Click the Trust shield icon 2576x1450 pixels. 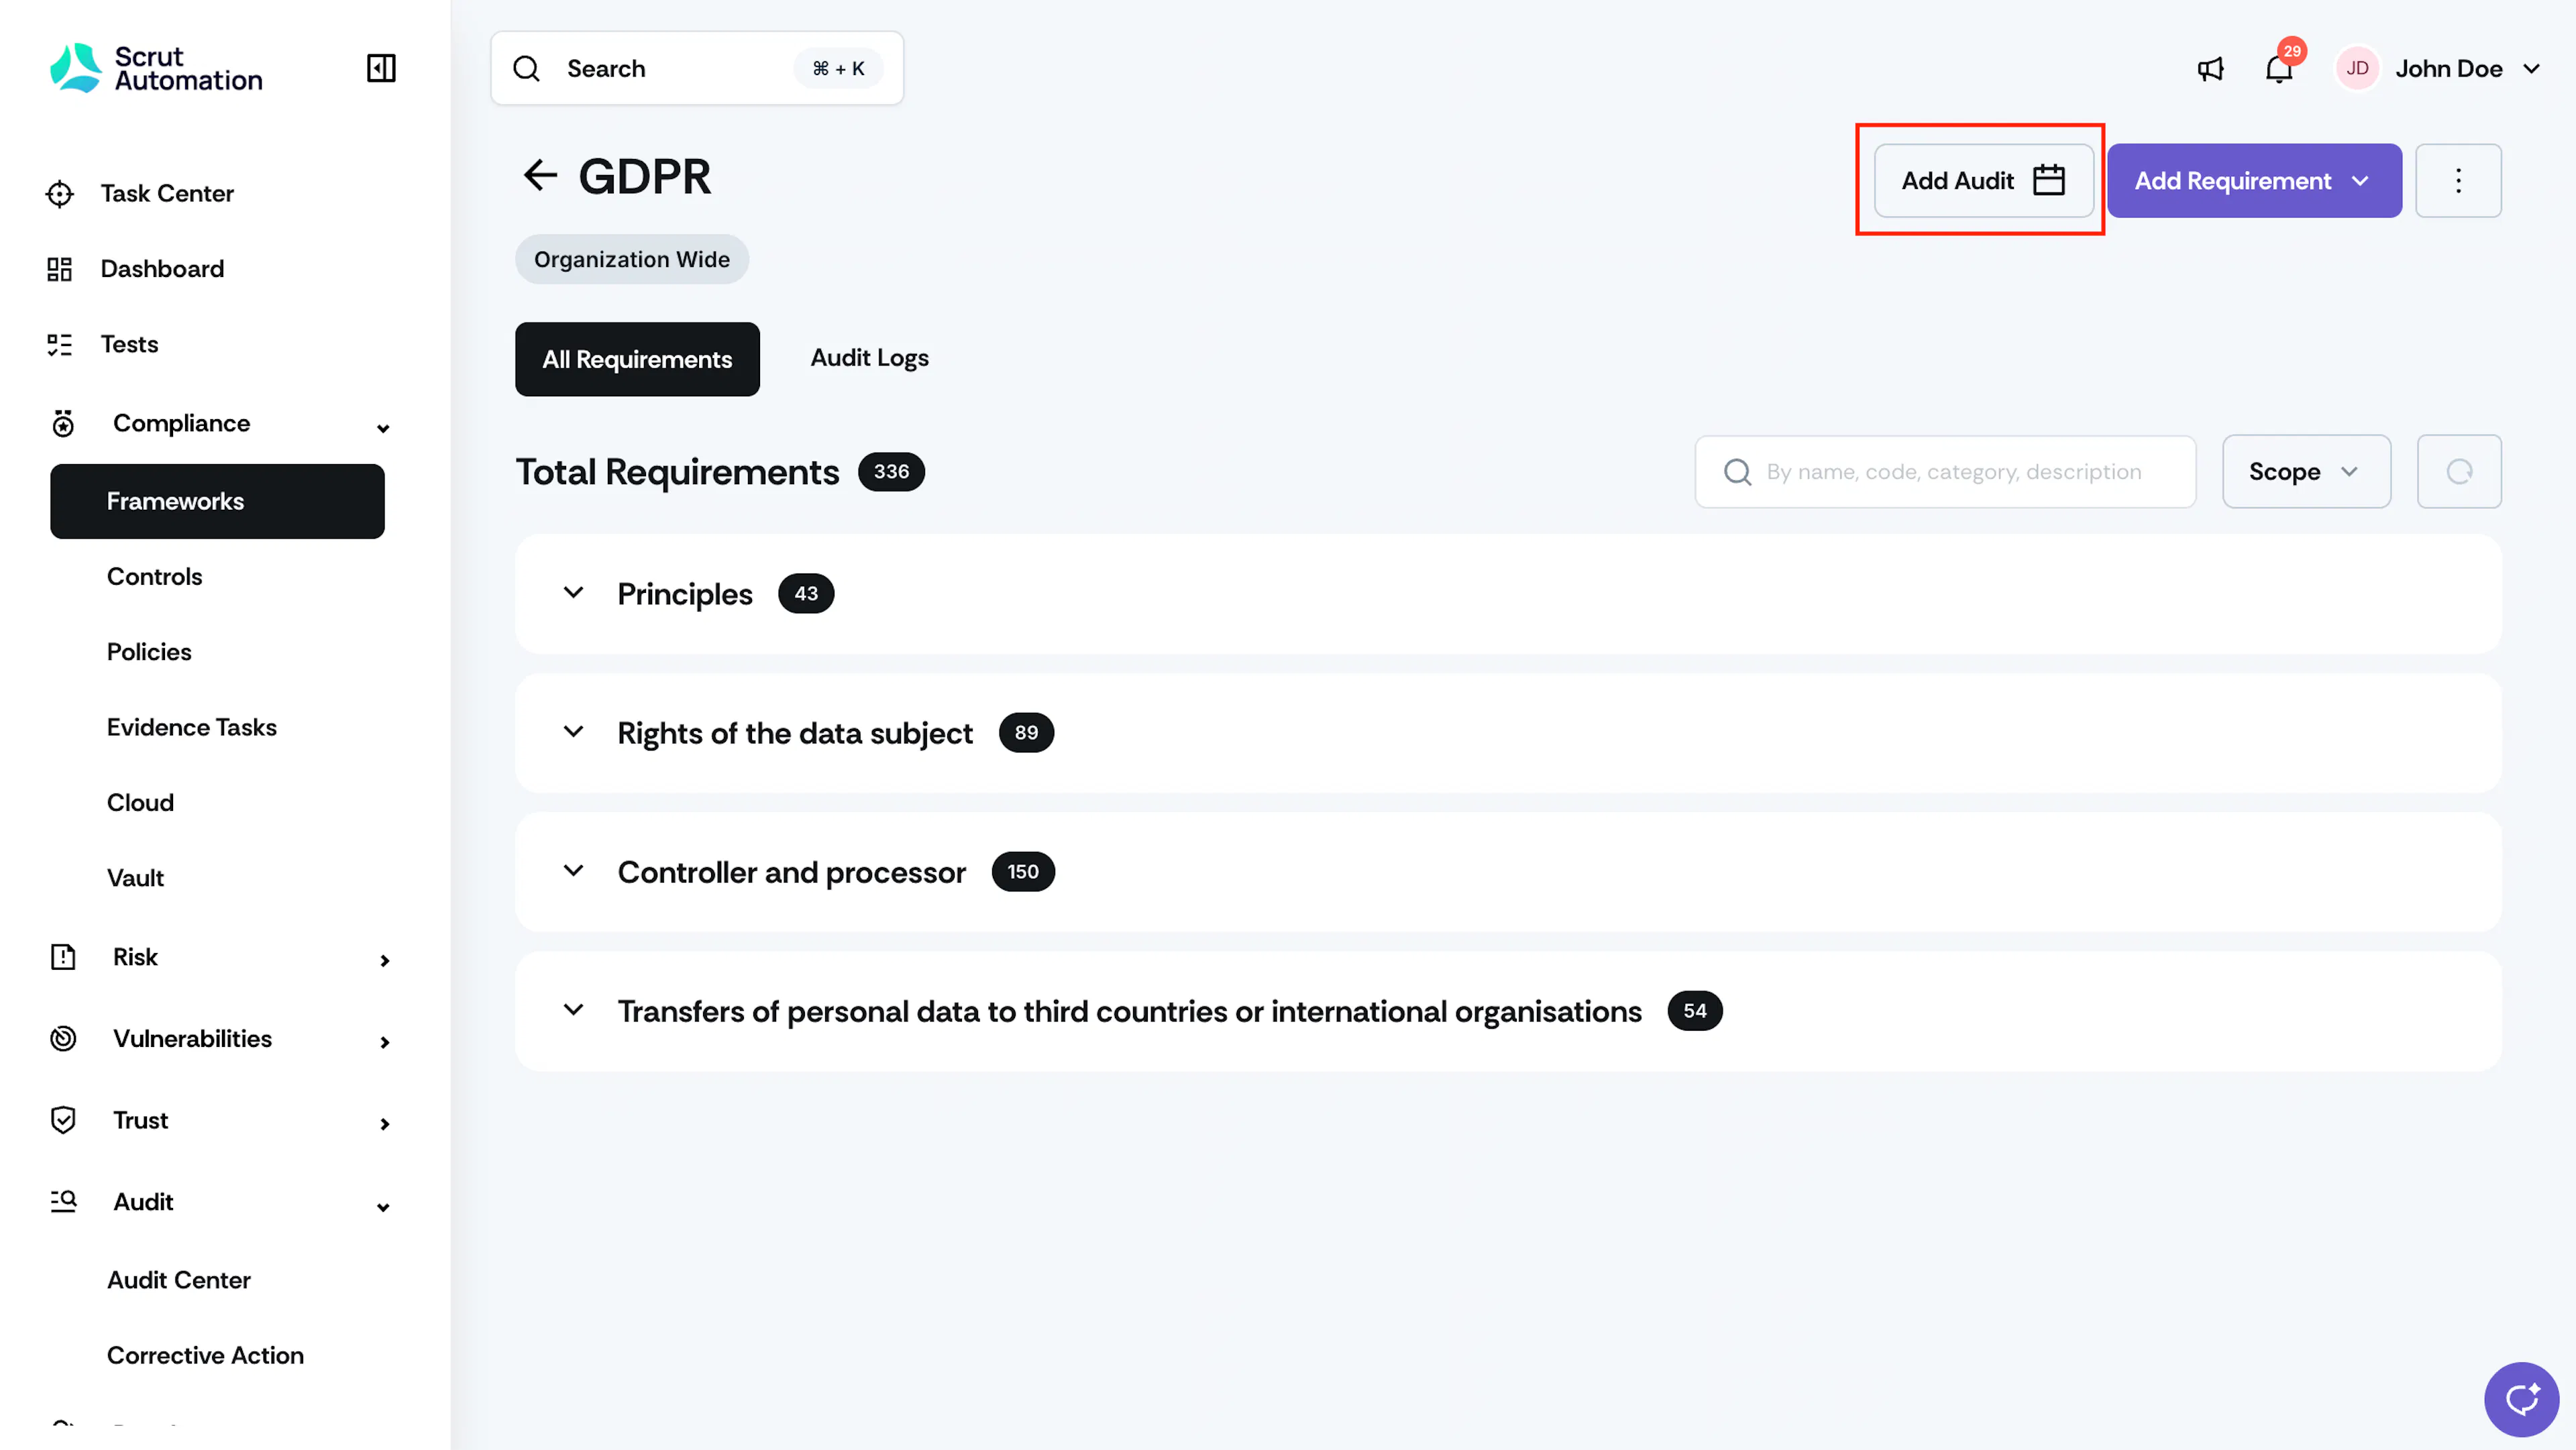pos(63,1120)
